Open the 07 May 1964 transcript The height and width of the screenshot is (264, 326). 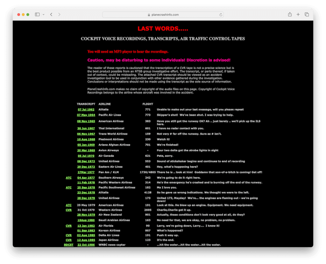point(86,115)
